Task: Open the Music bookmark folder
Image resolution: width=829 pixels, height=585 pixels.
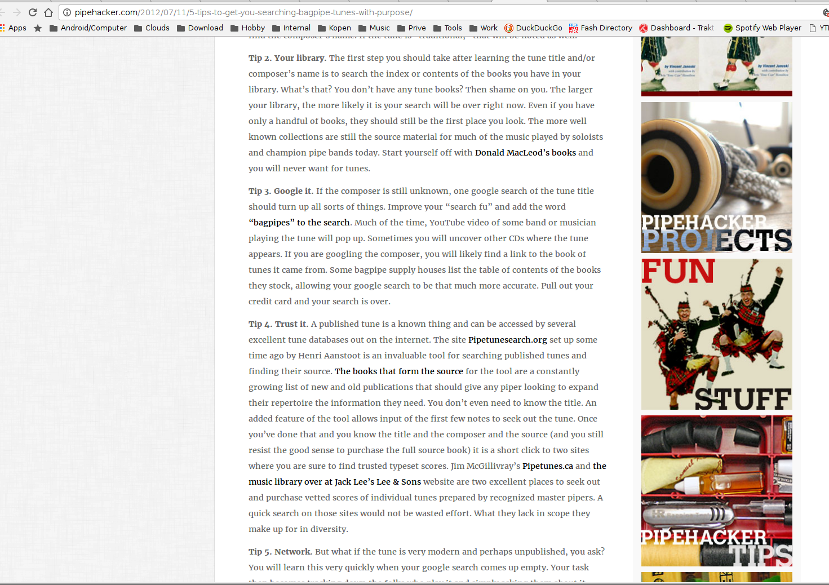Action: [374, 28]
